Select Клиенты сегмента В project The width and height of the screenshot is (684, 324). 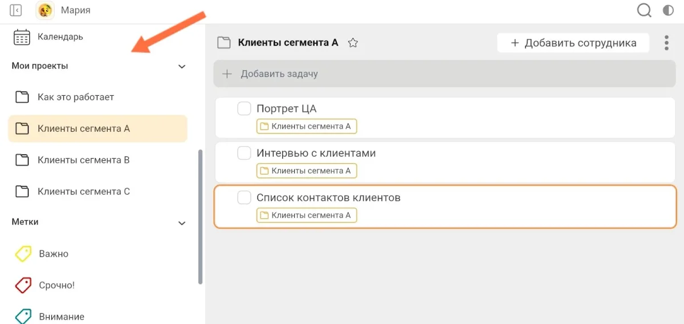[x=83, y=160]
